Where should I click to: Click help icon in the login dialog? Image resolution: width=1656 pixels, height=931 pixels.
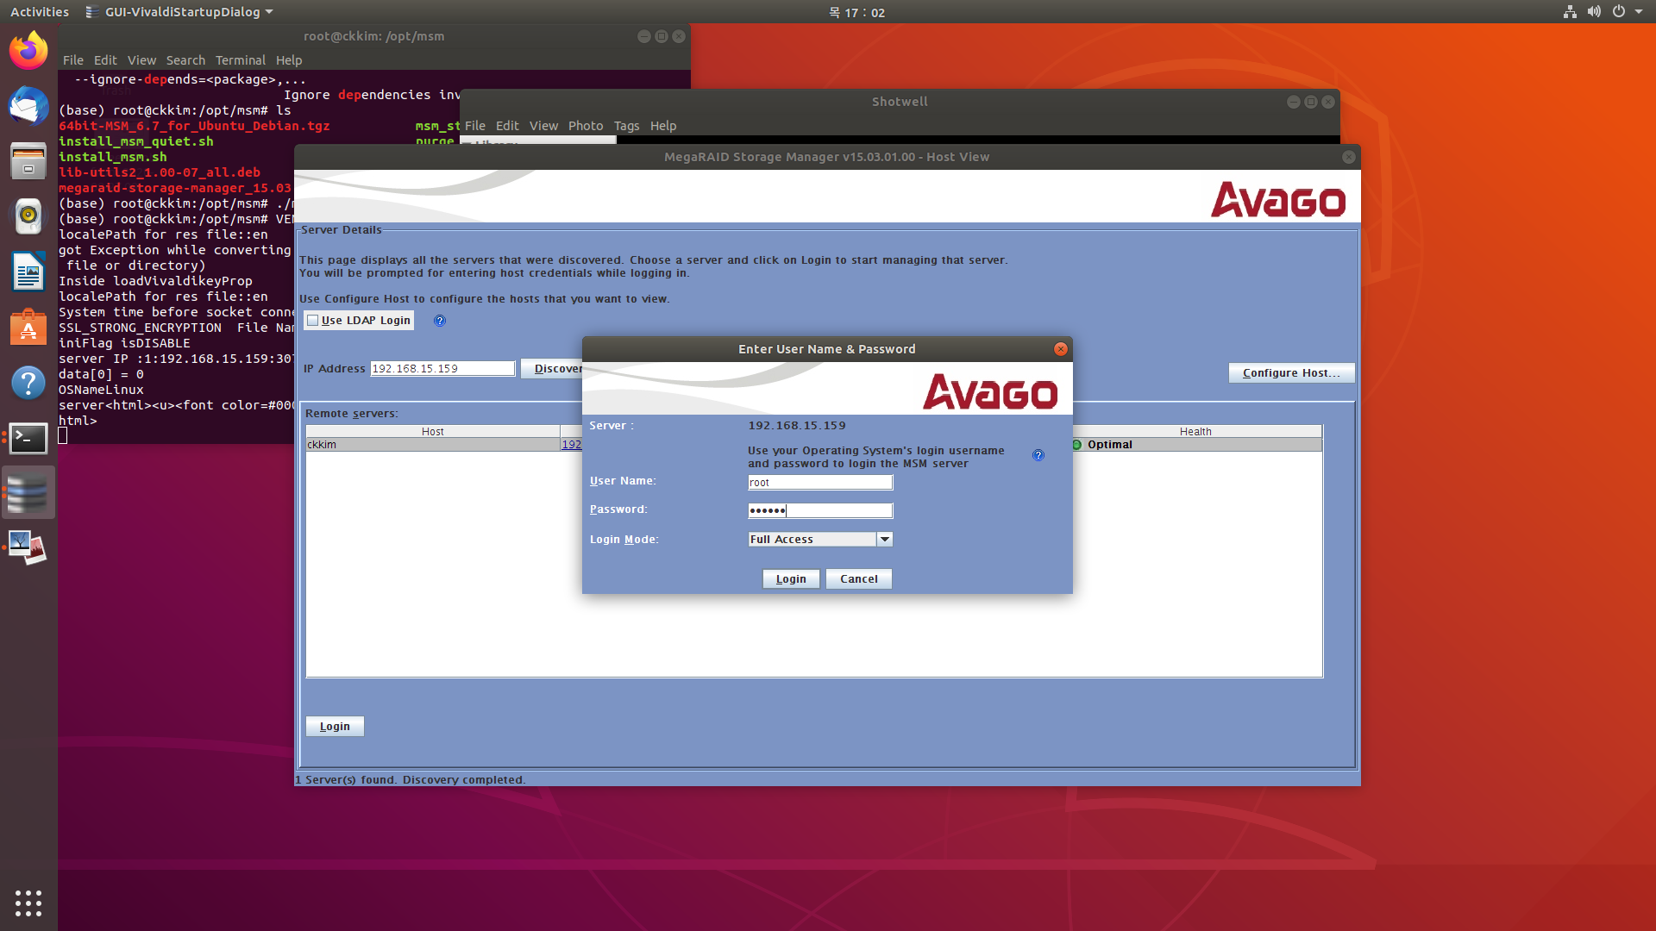pyautogui.click(x=1038, y=455)
